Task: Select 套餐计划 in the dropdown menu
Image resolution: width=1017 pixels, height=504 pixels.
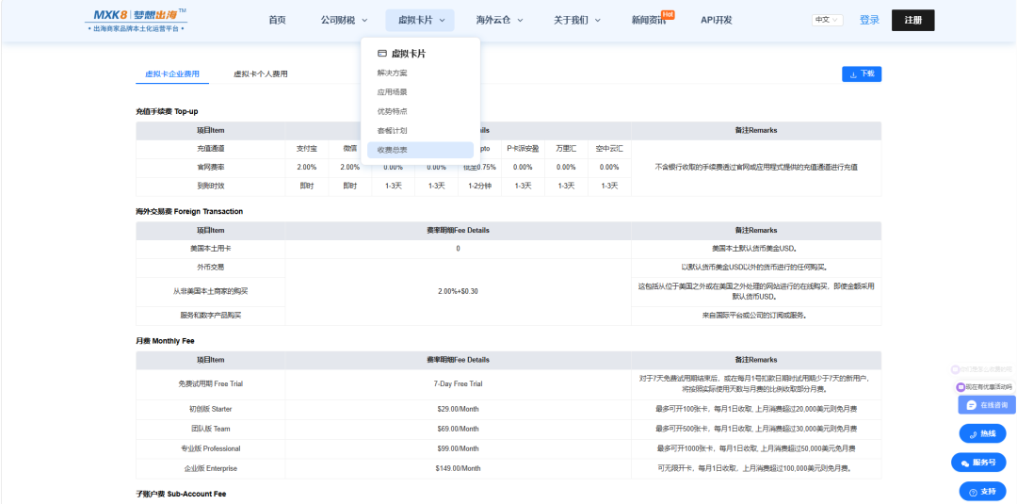Action: (x=393, y=130)
